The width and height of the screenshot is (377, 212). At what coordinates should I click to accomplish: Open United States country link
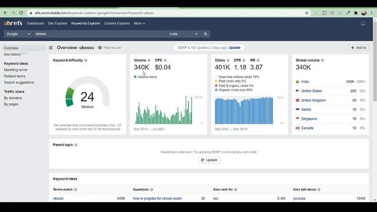[x=312, y=91]
